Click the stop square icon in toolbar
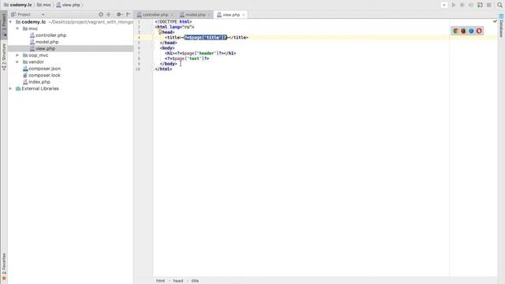This screenshot has height=284, width=505. coord(489,5)
